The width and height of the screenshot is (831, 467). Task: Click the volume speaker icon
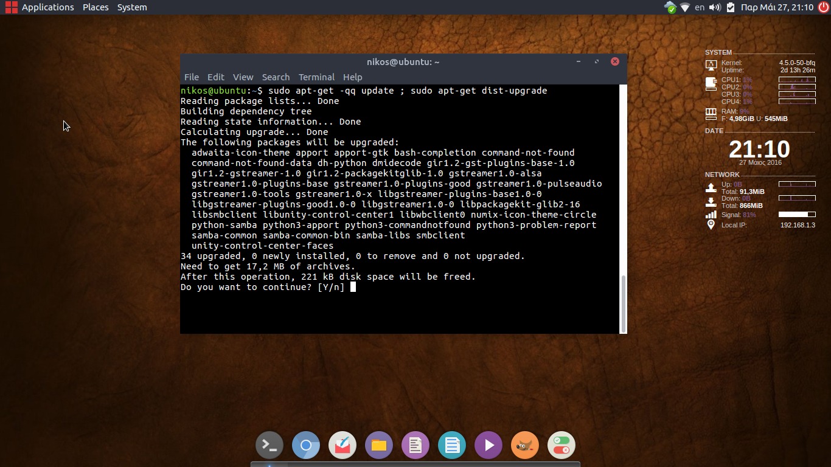pos(715,7)
